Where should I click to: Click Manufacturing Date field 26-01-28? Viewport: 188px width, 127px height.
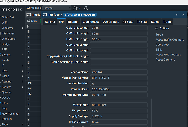coord(119,95)
